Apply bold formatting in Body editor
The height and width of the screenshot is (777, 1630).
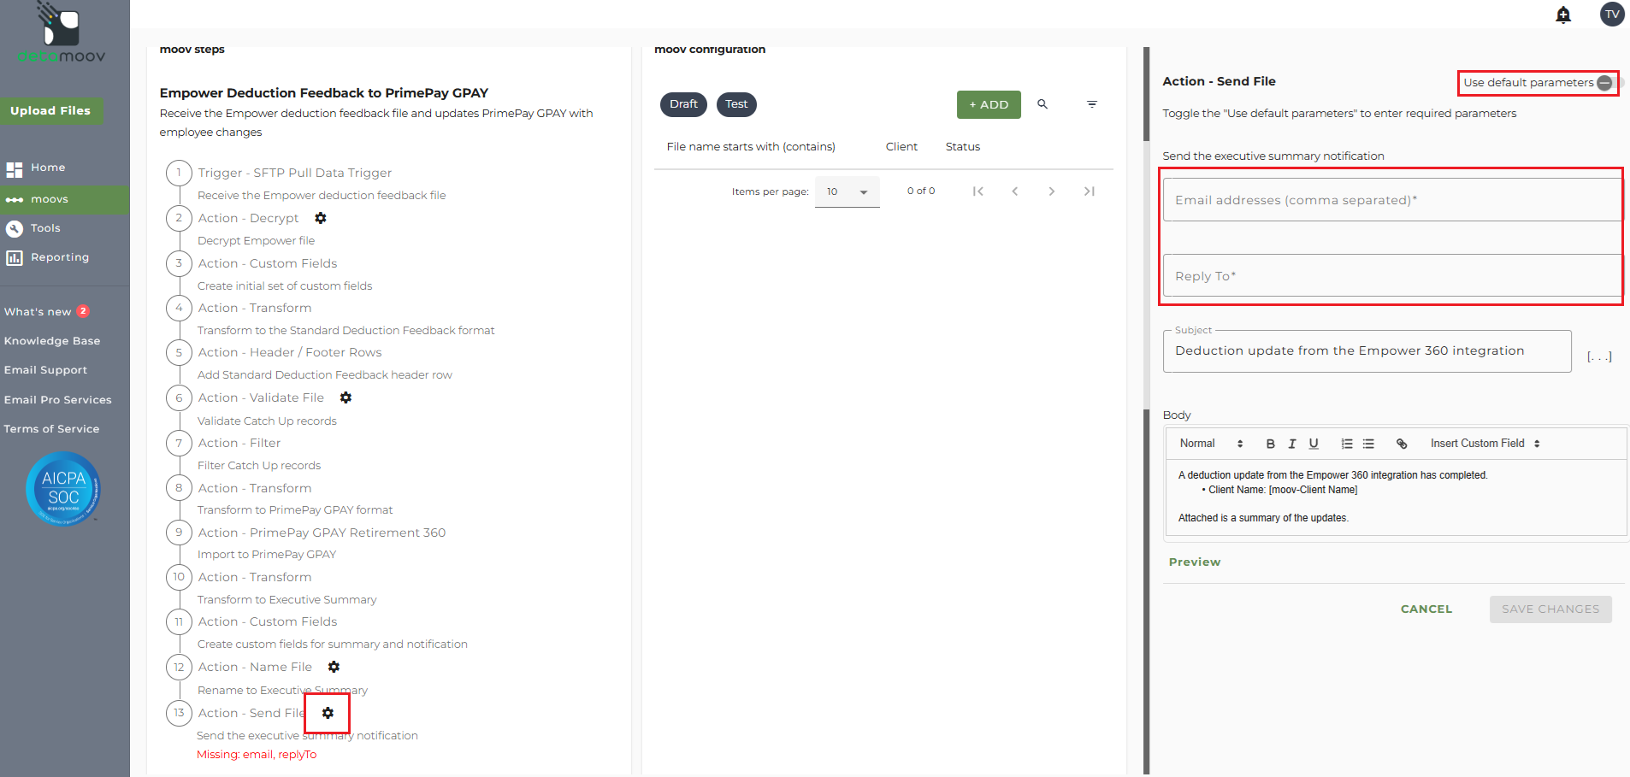pyautogui.click(x=1270, y=444)
